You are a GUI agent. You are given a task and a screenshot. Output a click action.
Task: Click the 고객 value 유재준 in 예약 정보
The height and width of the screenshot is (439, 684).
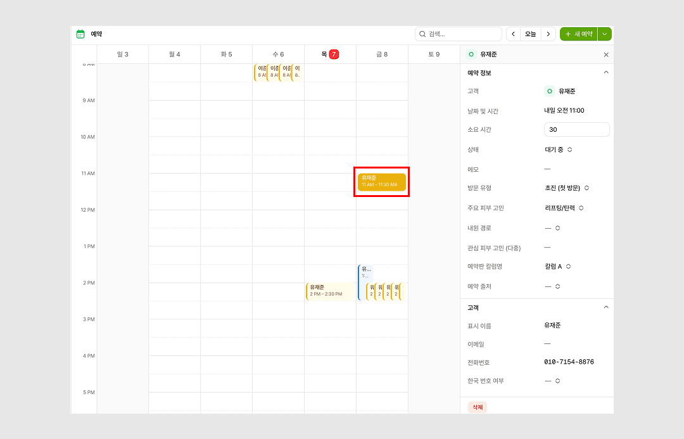coord(567,91)
